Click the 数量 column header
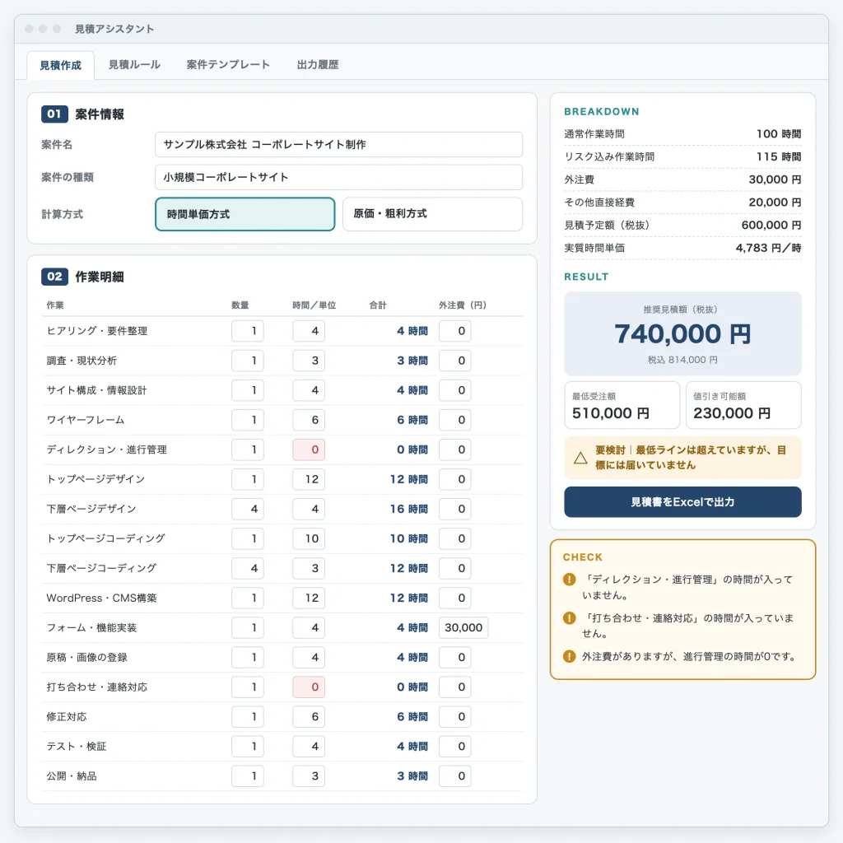Viewport: 843px width, 843px height. coord(240,305)
